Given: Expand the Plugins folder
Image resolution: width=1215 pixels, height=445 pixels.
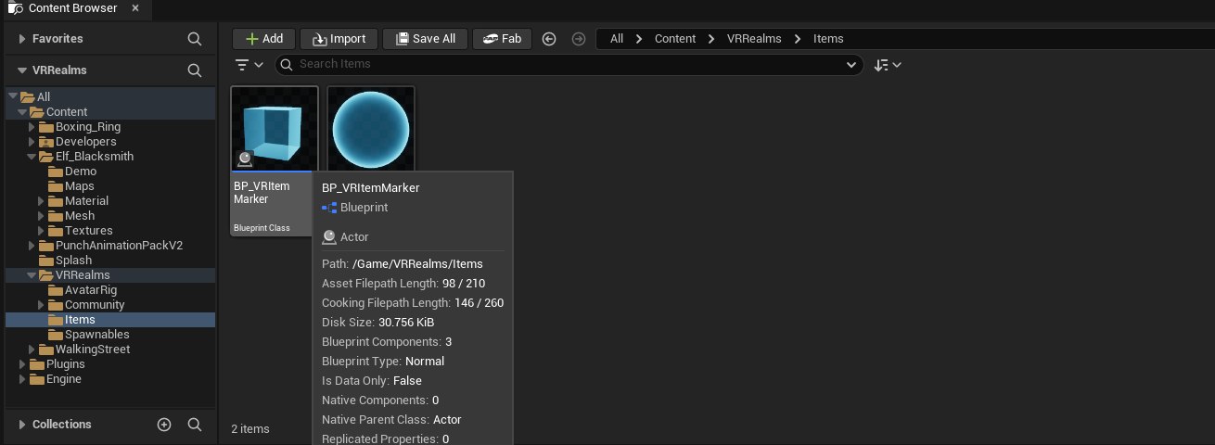Looking at the screenshot, I should 22,364.
